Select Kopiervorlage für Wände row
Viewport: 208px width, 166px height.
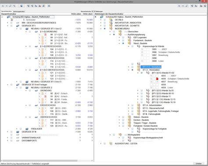click(x=154, y=46)
